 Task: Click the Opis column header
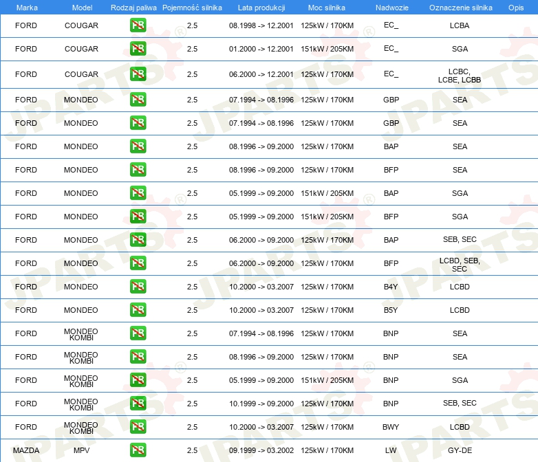pos(516,8)
